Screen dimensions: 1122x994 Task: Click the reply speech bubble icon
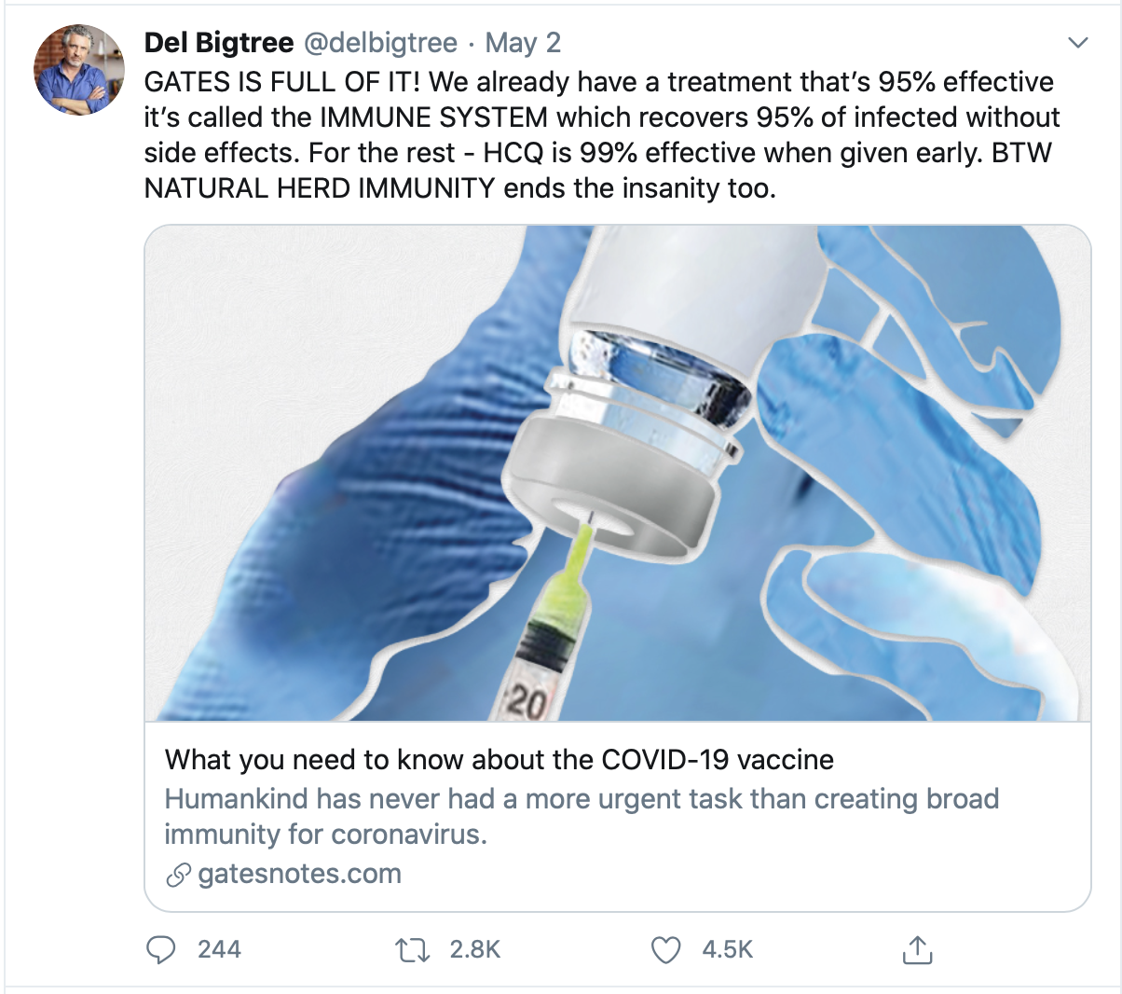[161, 949]
